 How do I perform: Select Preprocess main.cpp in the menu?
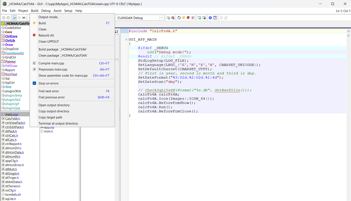(x=53, y=69)
